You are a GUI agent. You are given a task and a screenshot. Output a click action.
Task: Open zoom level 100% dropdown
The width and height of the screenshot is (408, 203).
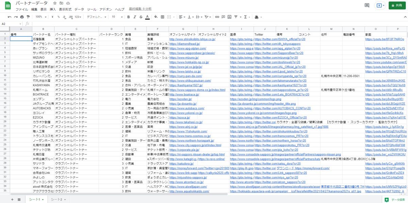pyautogui.click(x=41, y=17)
